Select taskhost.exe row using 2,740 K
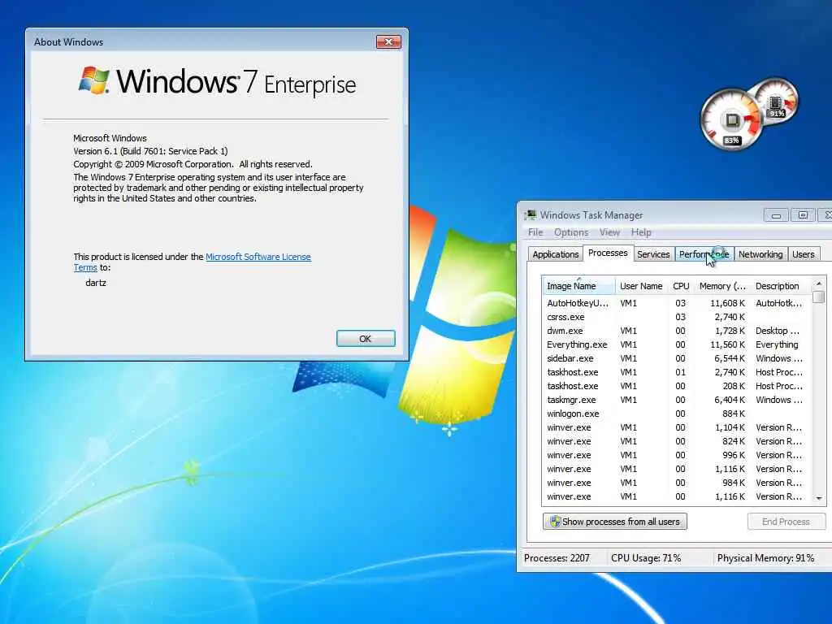The height and width of the screenshot is (624, 832). point(677,372)
